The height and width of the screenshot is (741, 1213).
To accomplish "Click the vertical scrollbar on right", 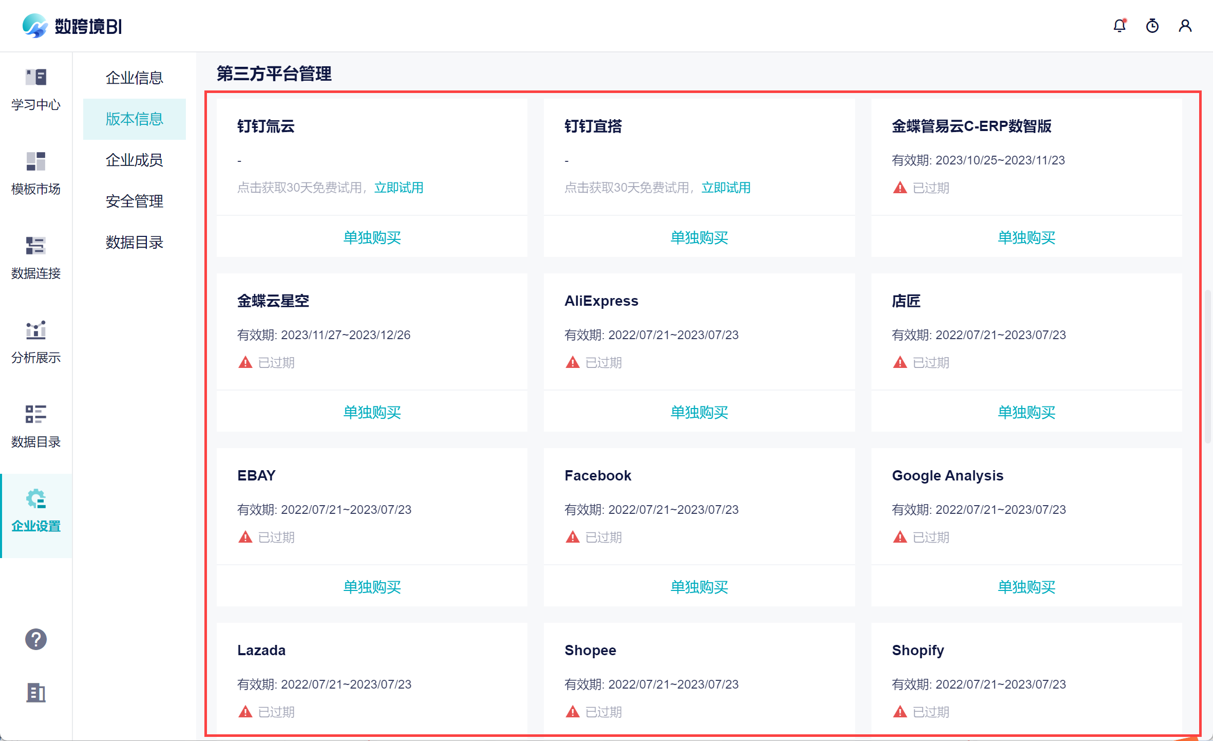I will [x=1207, y=366].
